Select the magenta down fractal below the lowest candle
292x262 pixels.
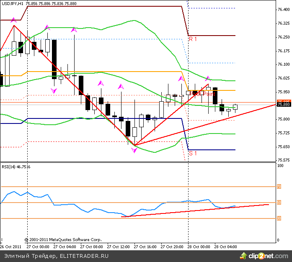(134, 150)
